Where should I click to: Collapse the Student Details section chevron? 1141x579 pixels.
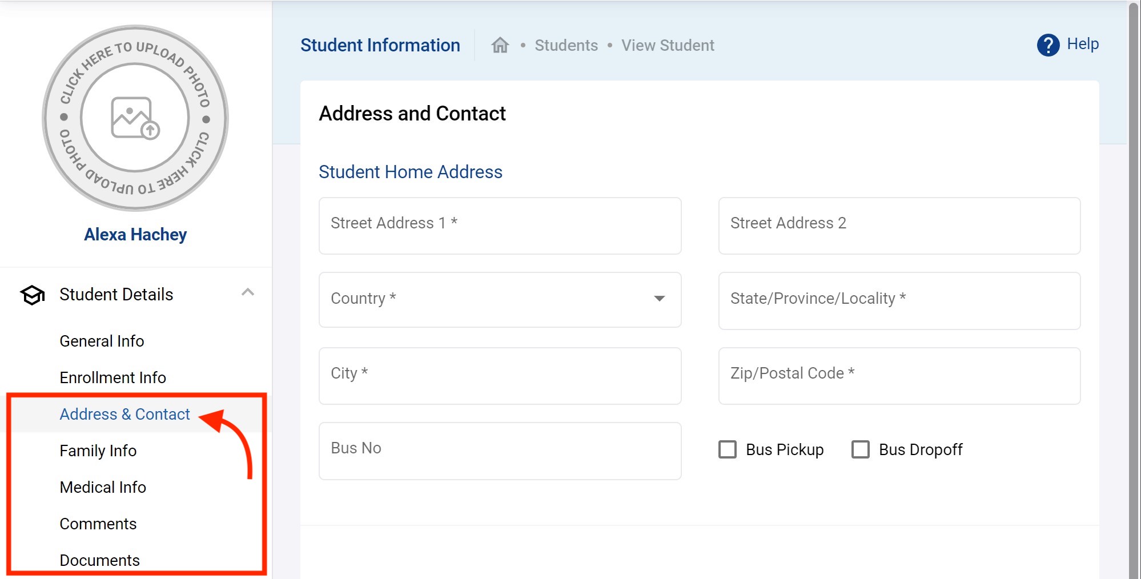pos(247,292)
